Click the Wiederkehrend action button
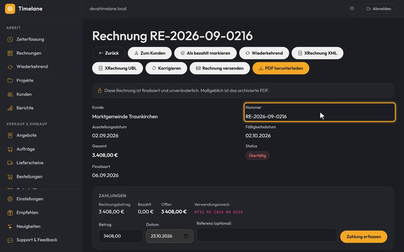 pos(264,53)
